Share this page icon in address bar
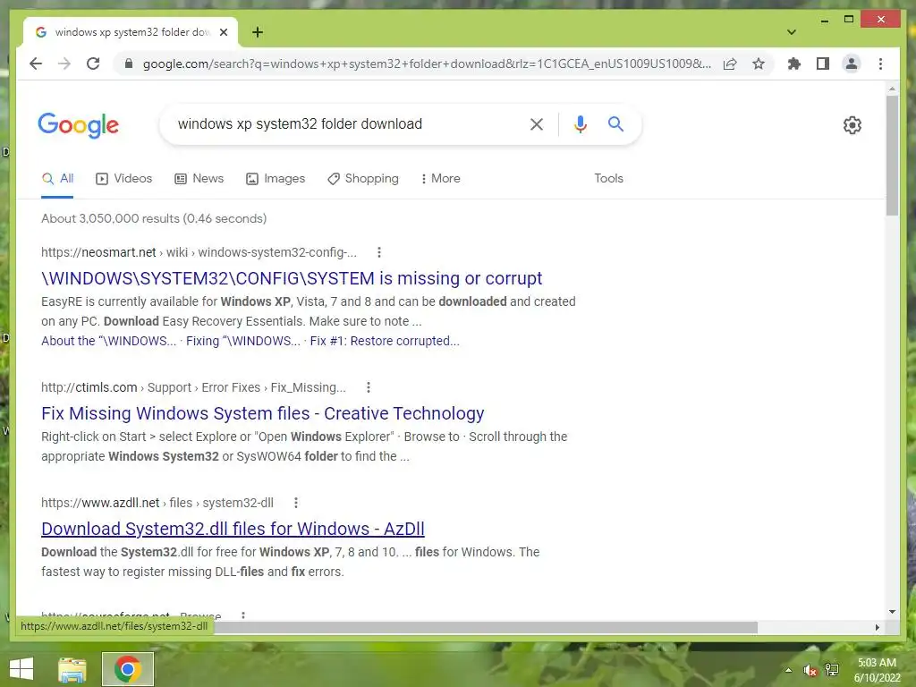 coord(730,64)
